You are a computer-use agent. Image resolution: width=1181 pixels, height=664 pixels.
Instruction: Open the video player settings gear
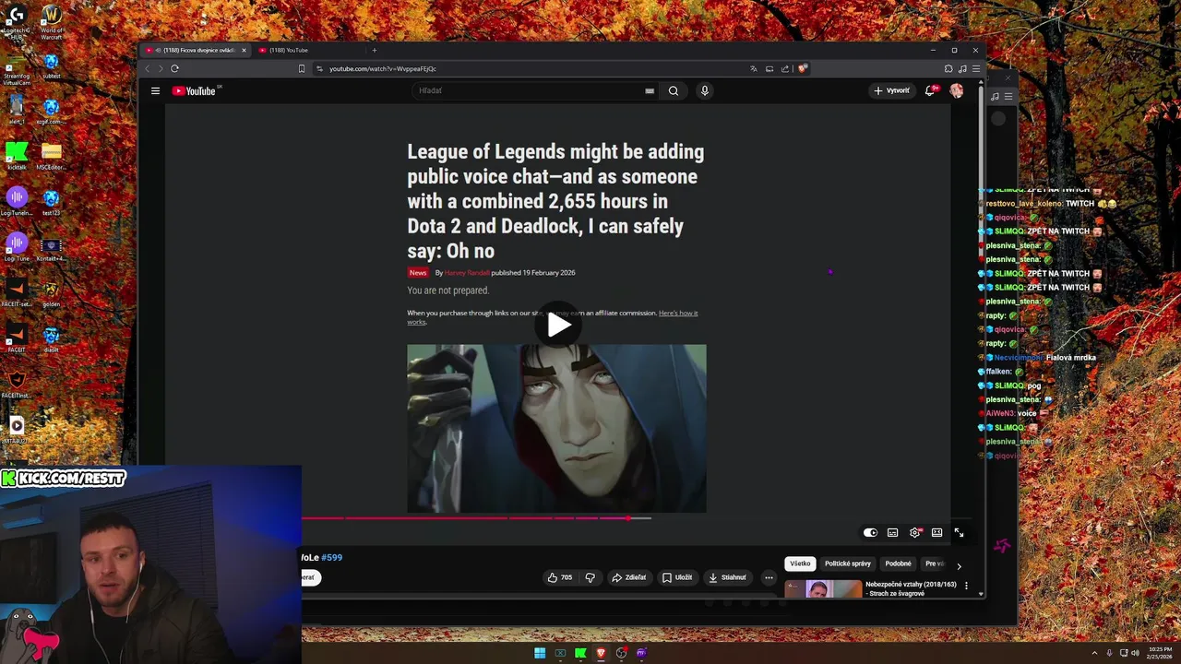click(914, 532)
